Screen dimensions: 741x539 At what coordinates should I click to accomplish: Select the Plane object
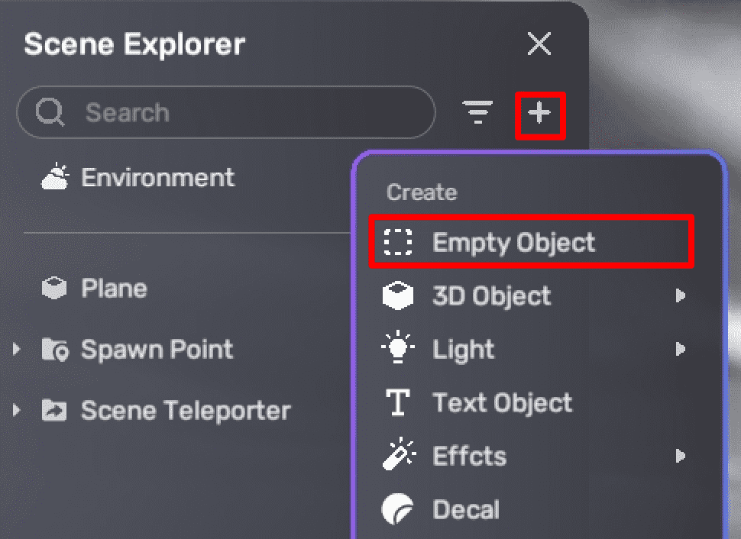point(114,289)
